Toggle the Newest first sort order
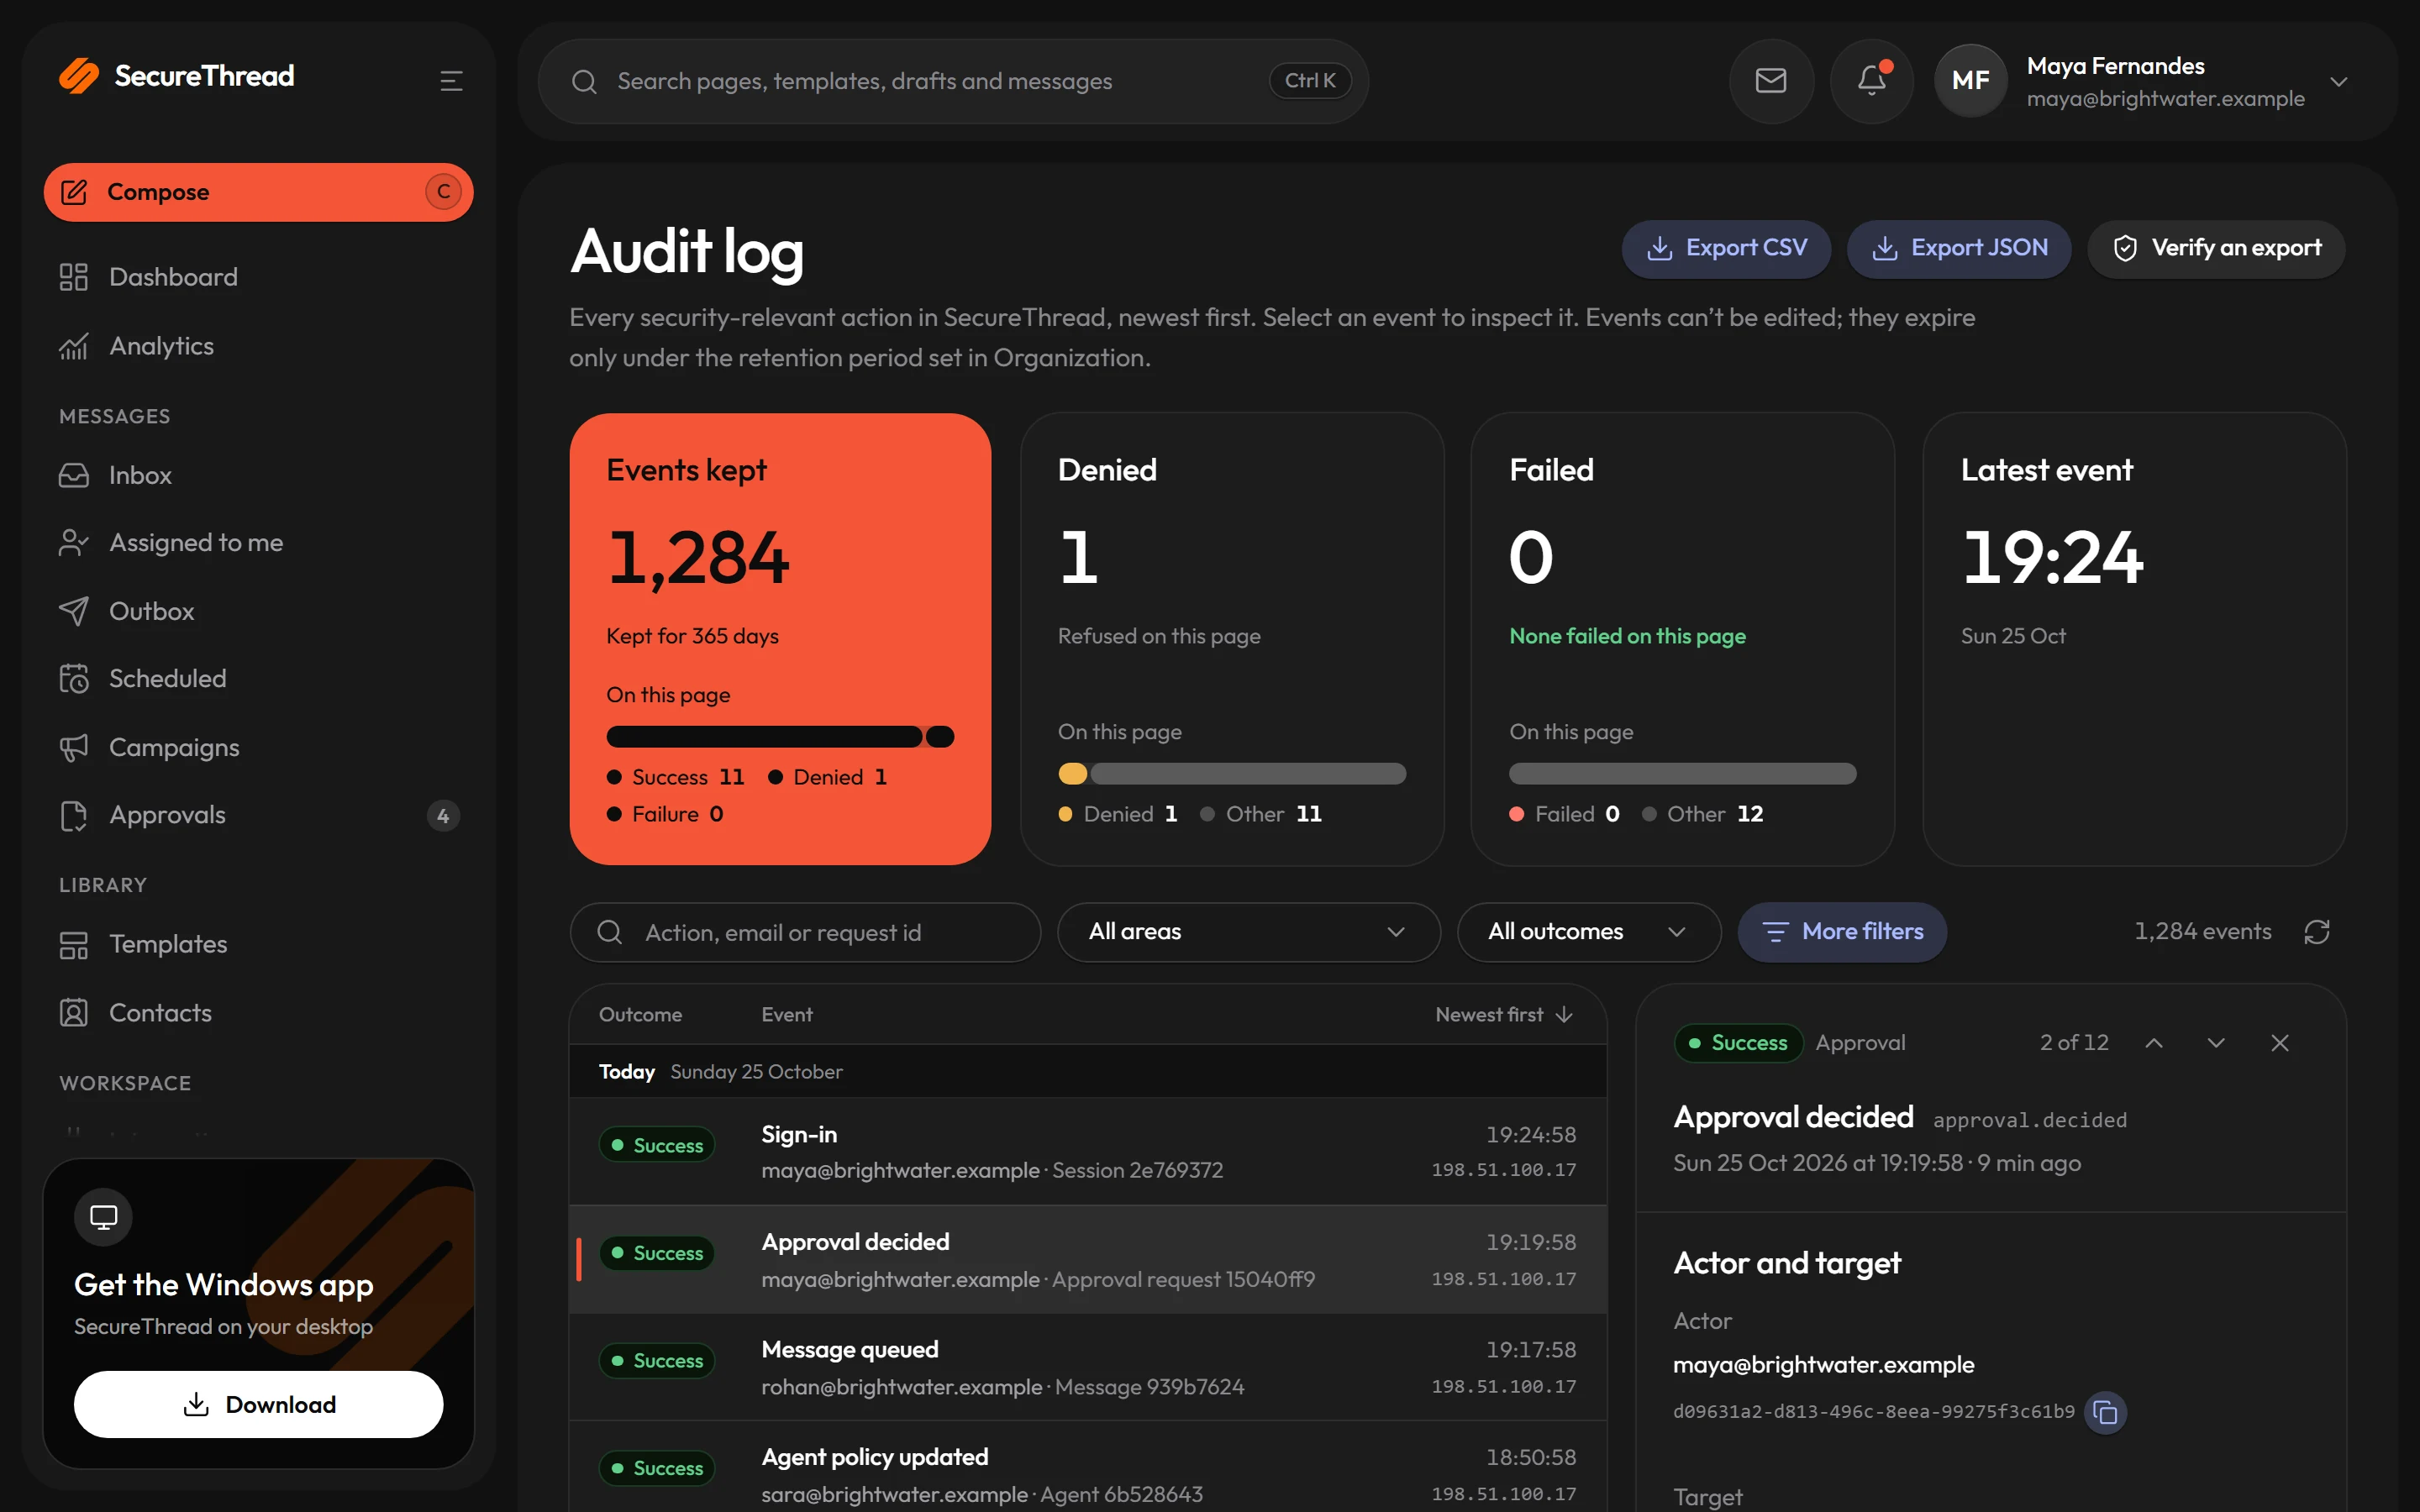The image size is (2420, 1512). coord(1504,1015)
